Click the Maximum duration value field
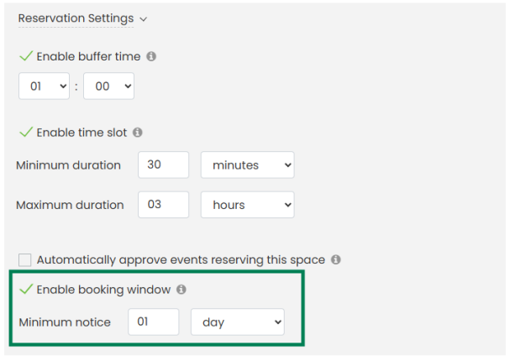 163,205
